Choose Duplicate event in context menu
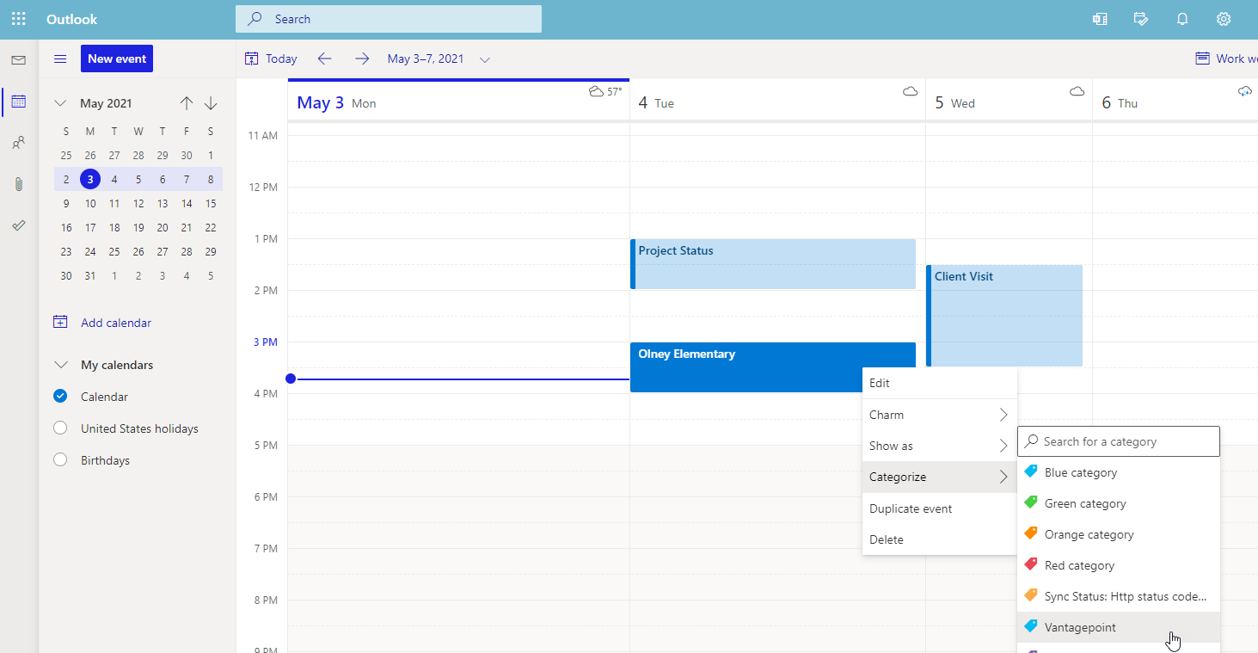 940,508
